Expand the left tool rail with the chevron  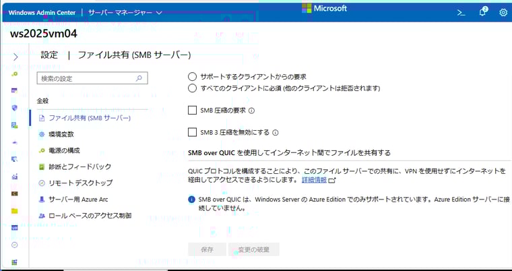click(15, 57)
